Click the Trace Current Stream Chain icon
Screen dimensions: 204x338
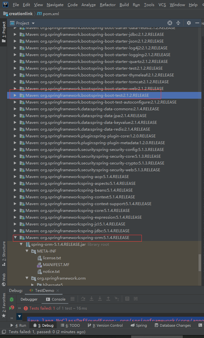(x=135, y=299)
